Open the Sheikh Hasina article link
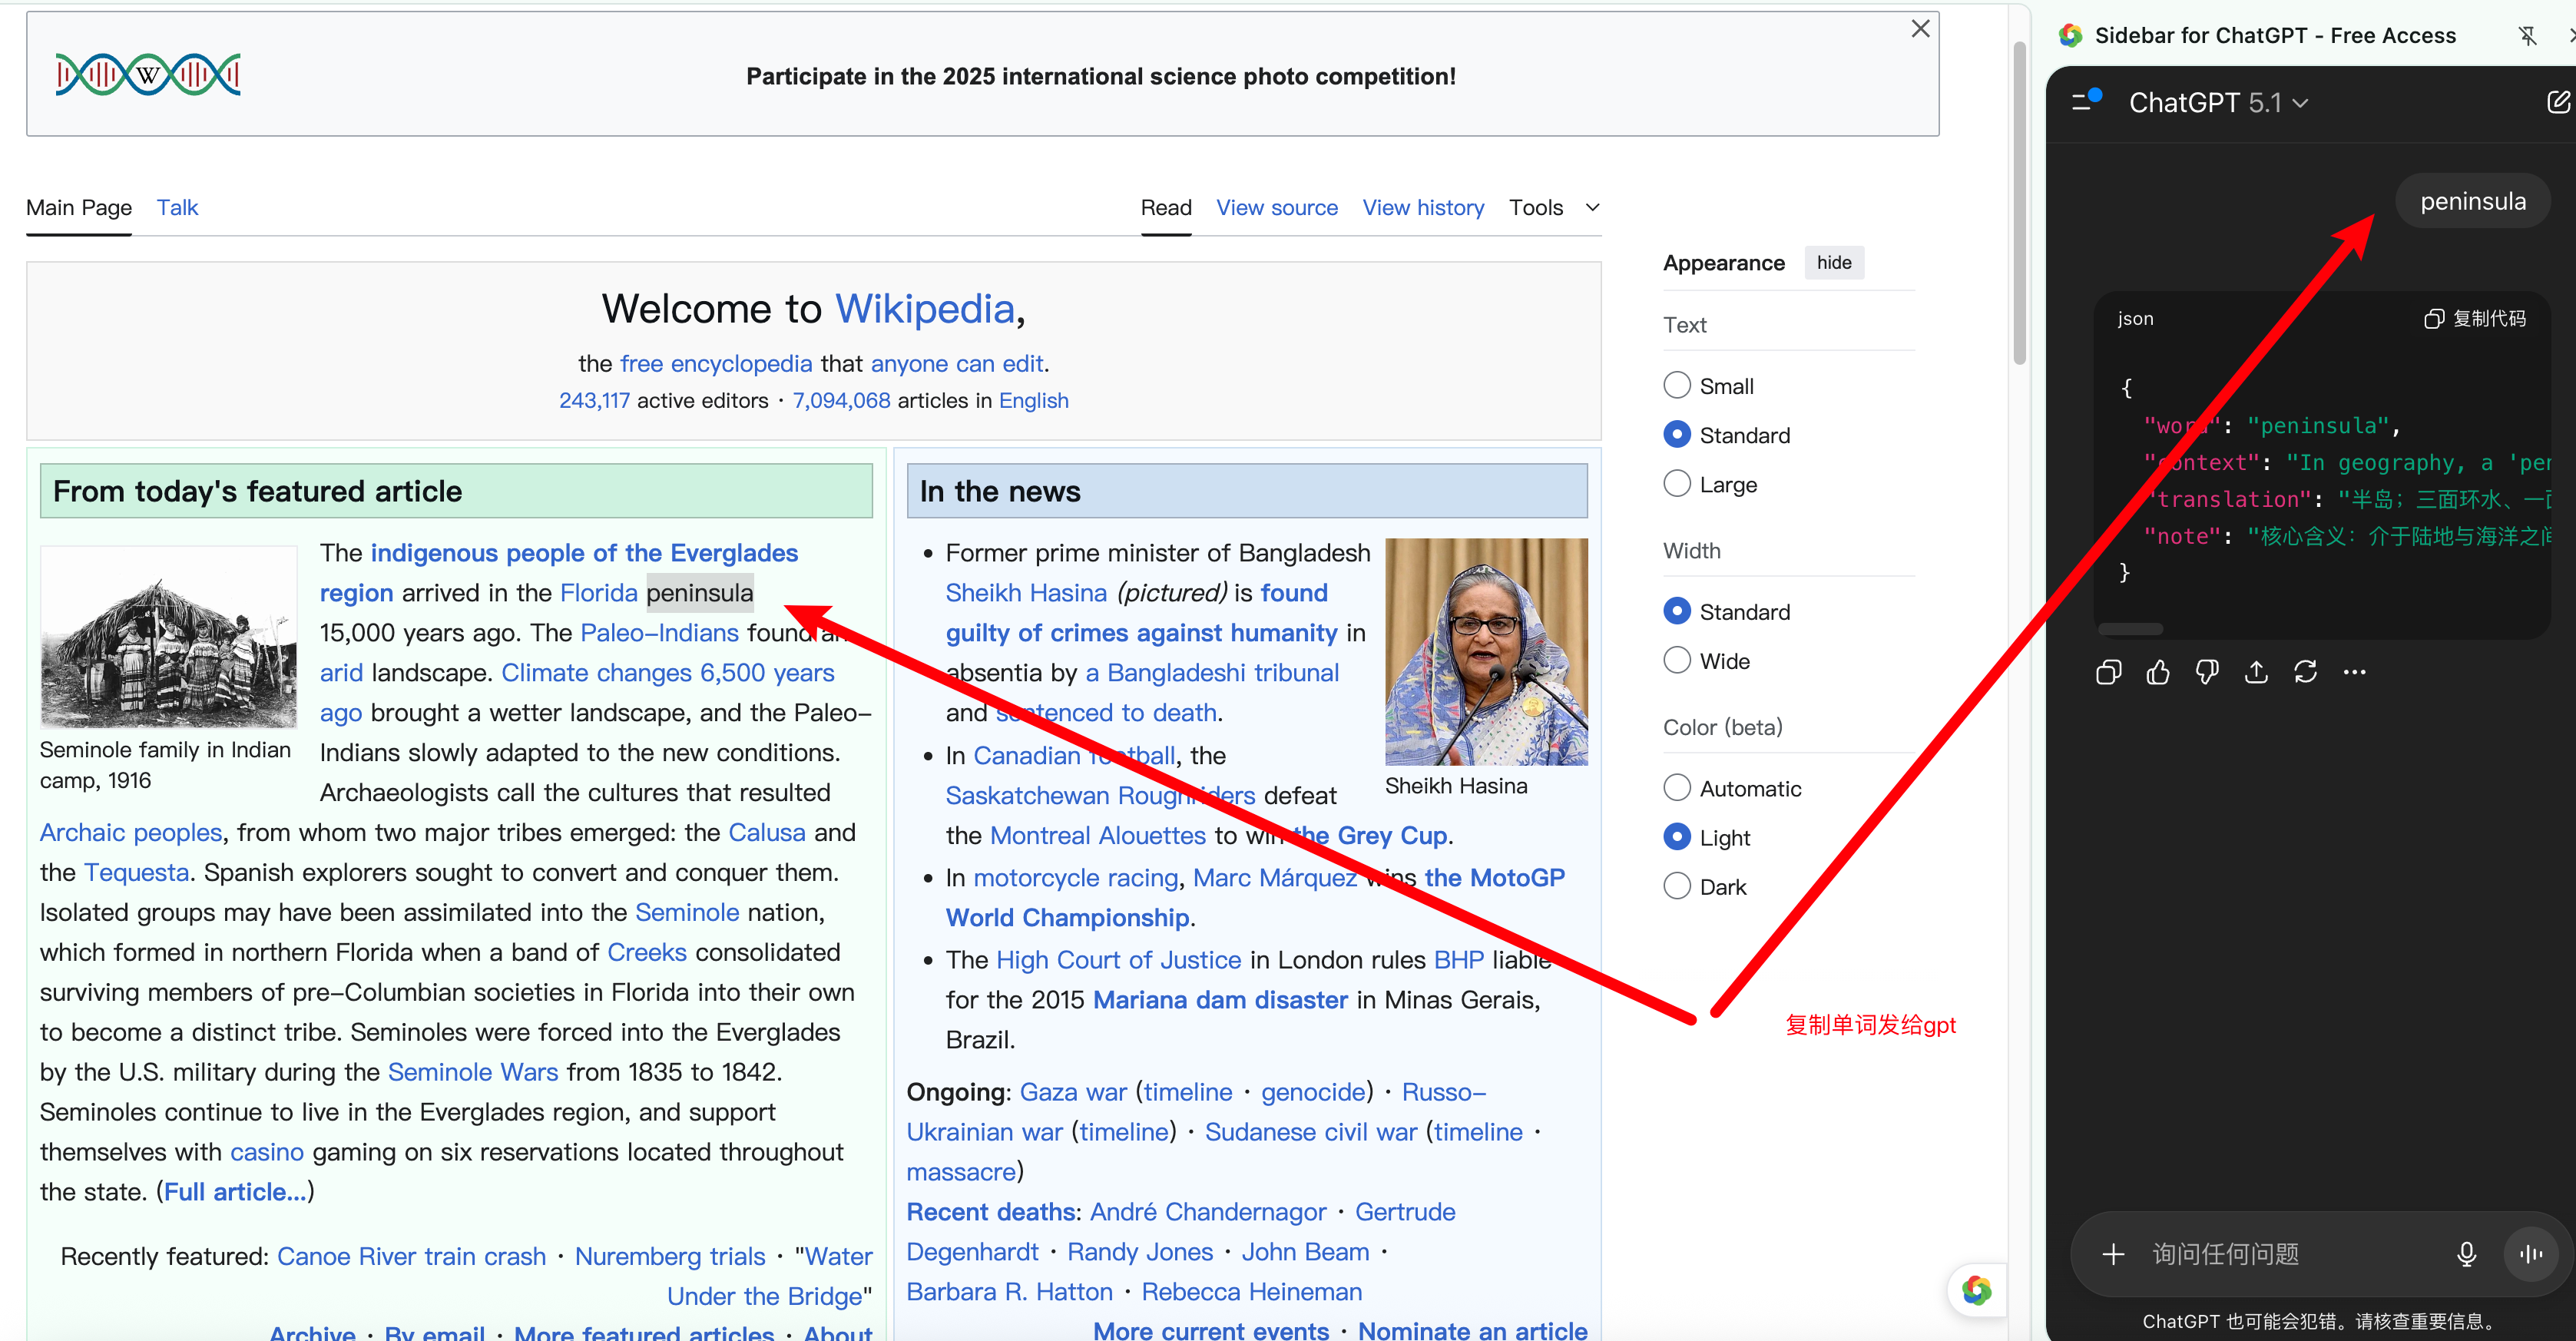Image resolution: width=2576 pixels, height=1341 pixels. pos(1025,593)
